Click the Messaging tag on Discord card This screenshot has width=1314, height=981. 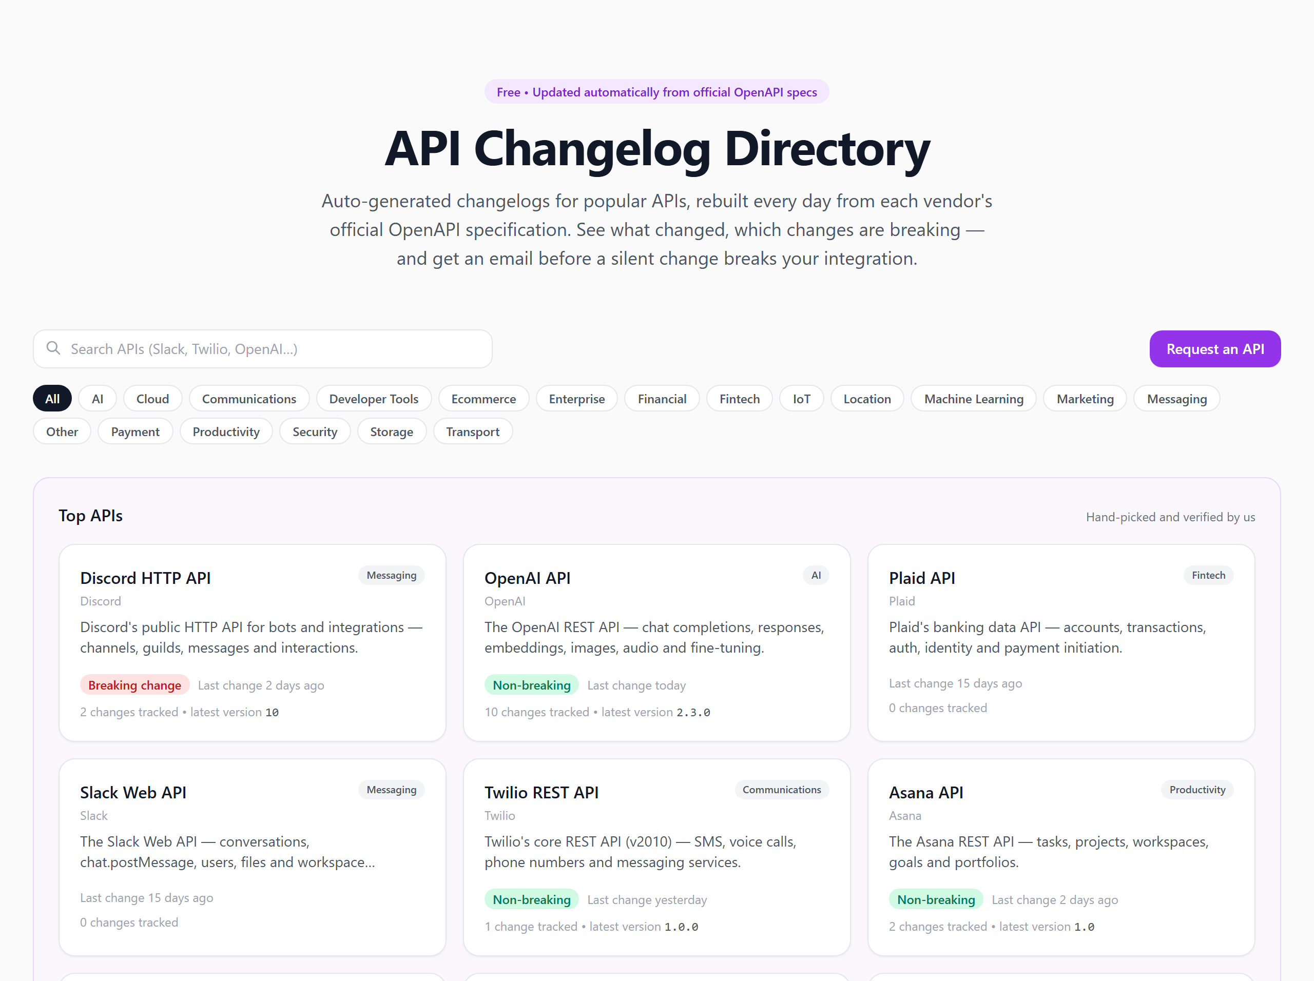click(x=392, y=575)
